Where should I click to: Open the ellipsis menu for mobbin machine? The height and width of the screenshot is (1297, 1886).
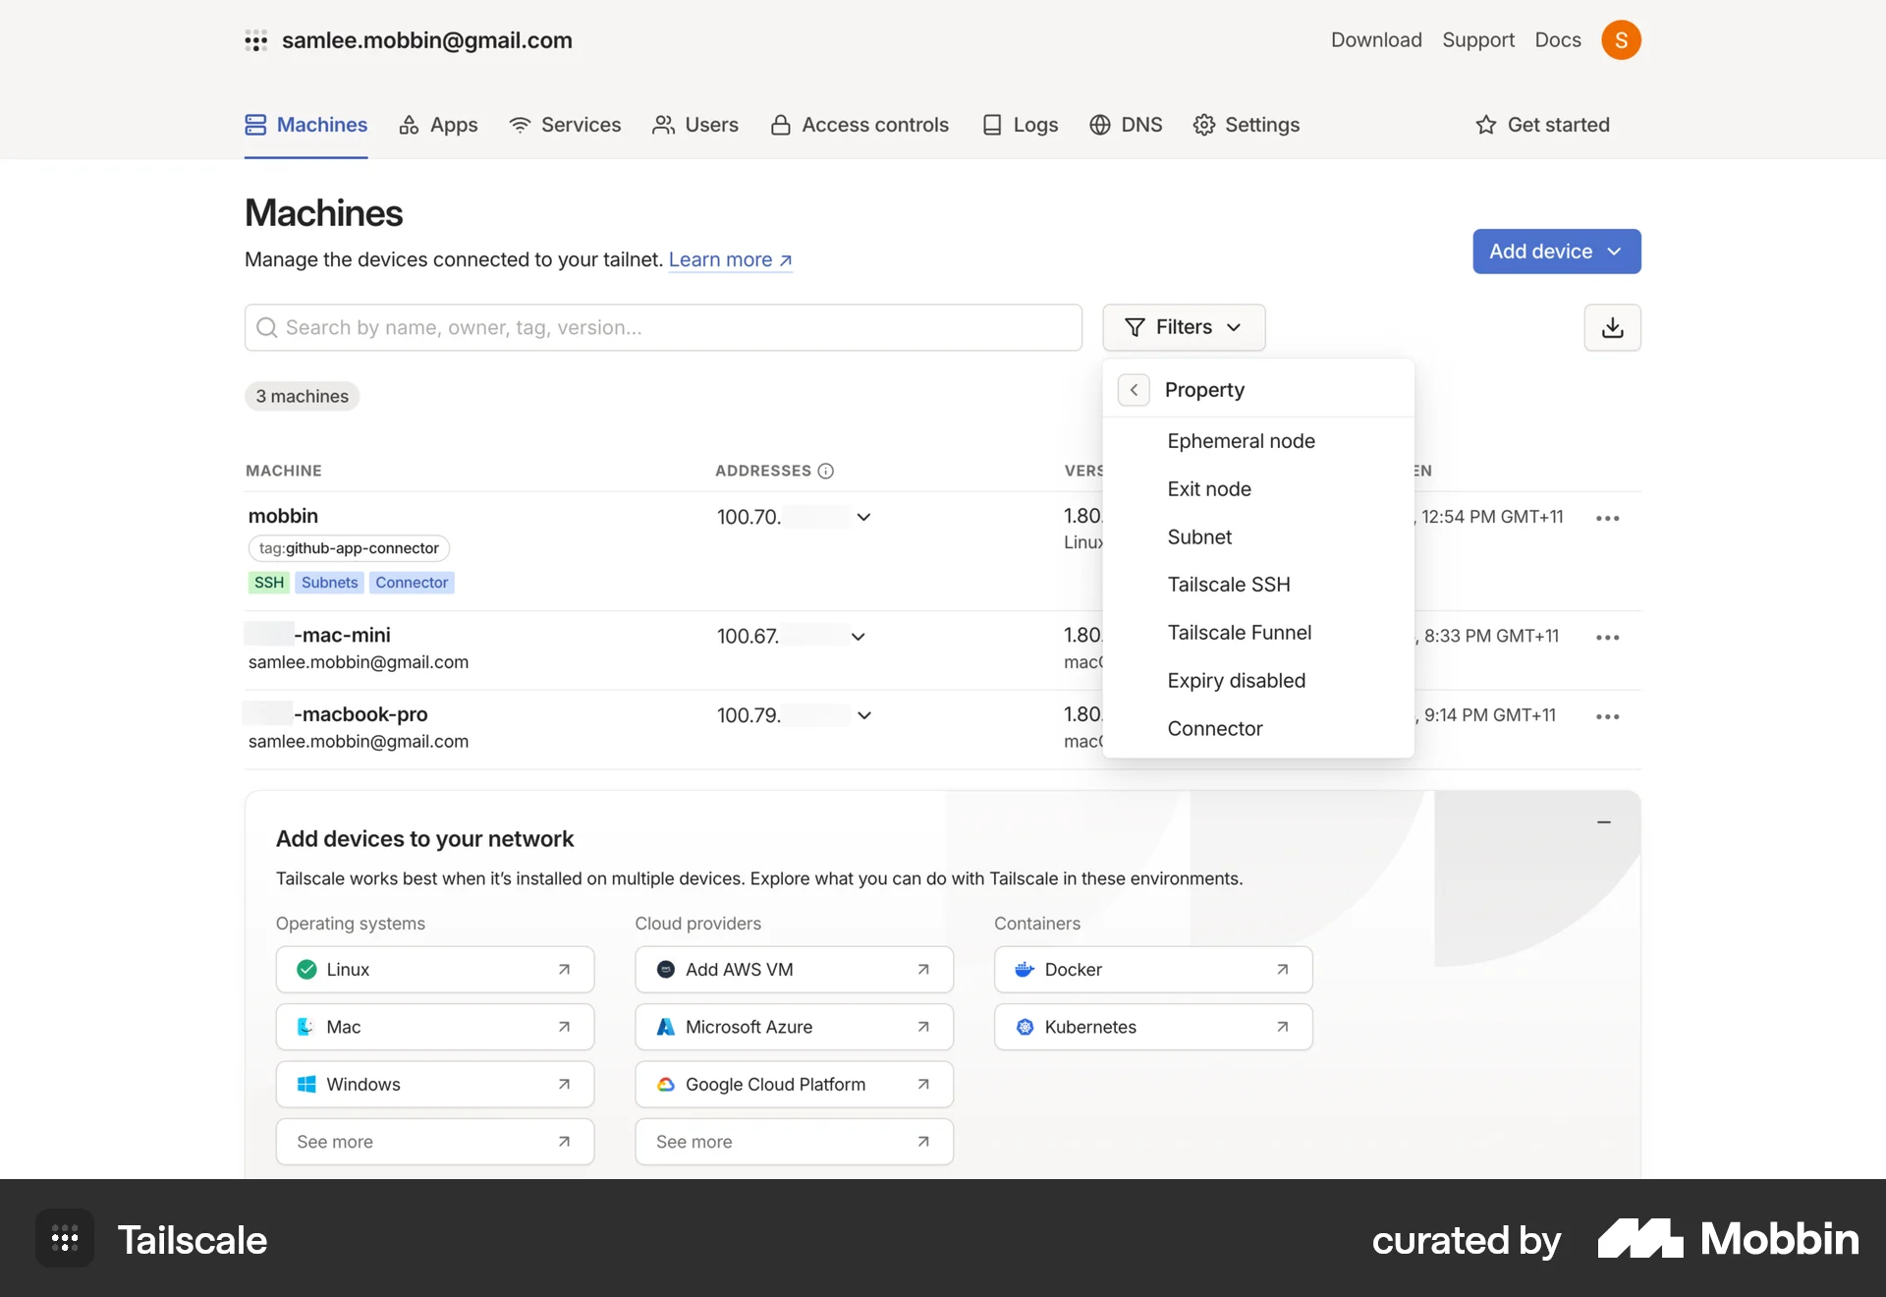click(1607, 518)
